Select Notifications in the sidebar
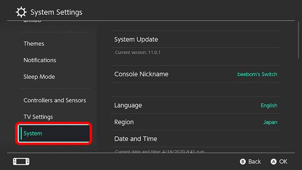The image size is (302, 170). pos(40,60)
